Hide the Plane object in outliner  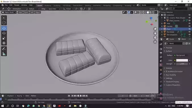(x=189, y=29)
